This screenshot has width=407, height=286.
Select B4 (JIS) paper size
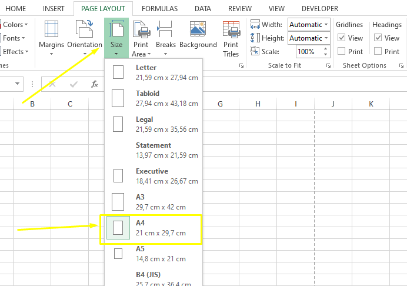tap(154, 278)
